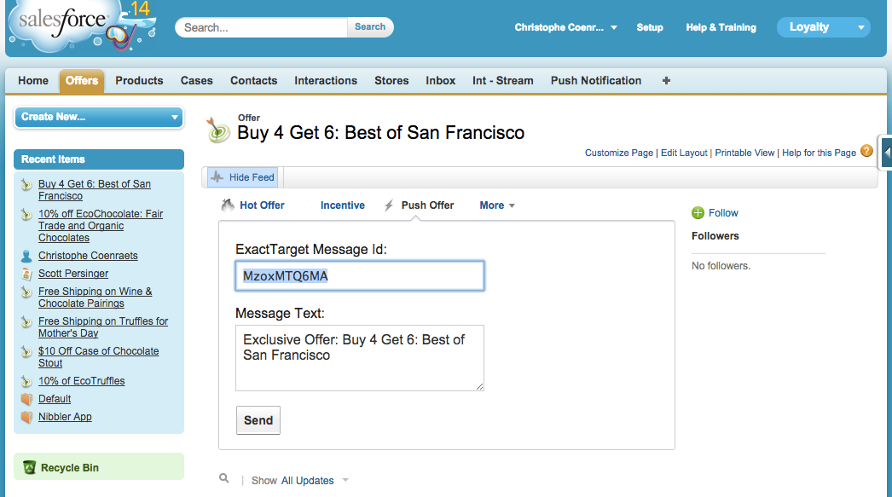Select the Hot Offer publisher action
This screenshot has height=497, width=892.
pyautogui.click(x=262, y=205)
